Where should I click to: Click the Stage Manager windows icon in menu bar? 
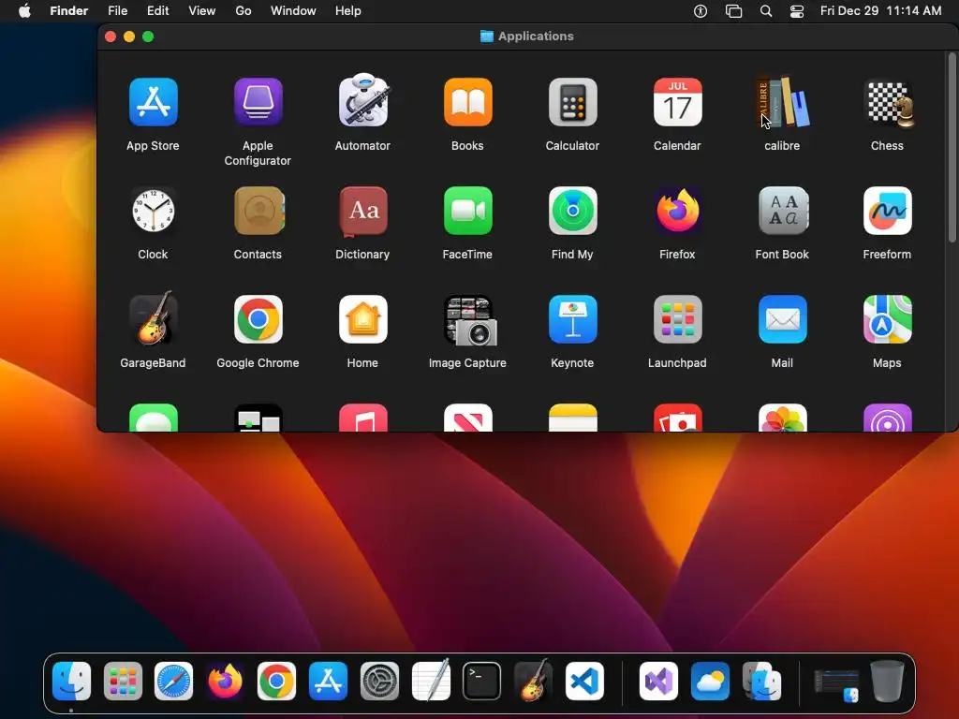[x=733, y=11]
